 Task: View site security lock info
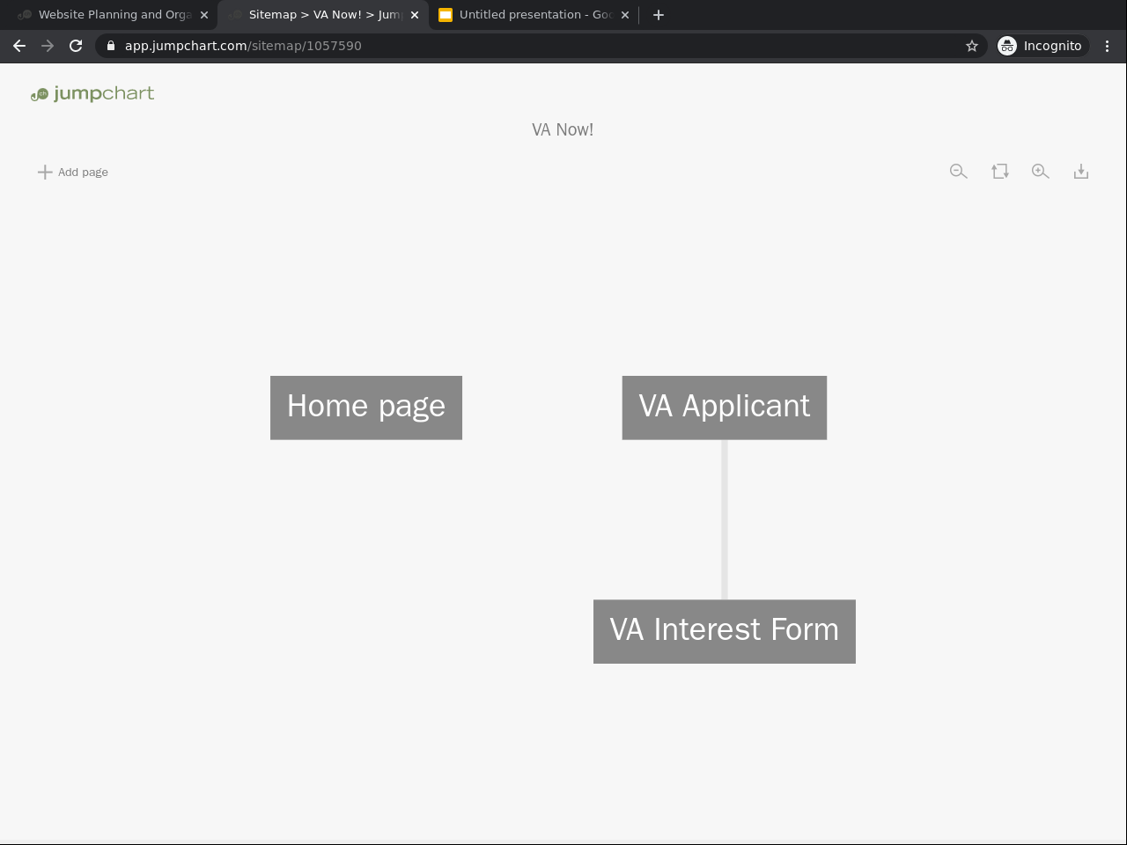click(x=111, y=46)
